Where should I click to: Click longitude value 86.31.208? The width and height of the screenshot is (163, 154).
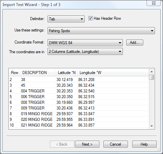pos(86,80)
